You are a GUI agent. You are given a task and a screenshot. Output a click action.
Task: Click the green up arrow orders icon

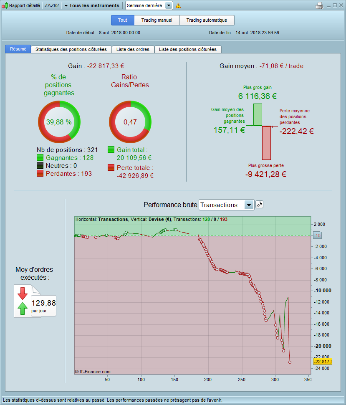[x=23, y=309]
